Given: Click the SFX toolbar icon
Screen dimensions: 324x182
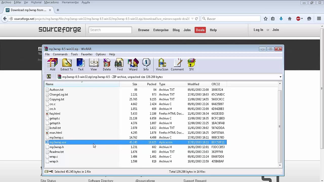Looking at the screenshot, I should tap(191, 65).
